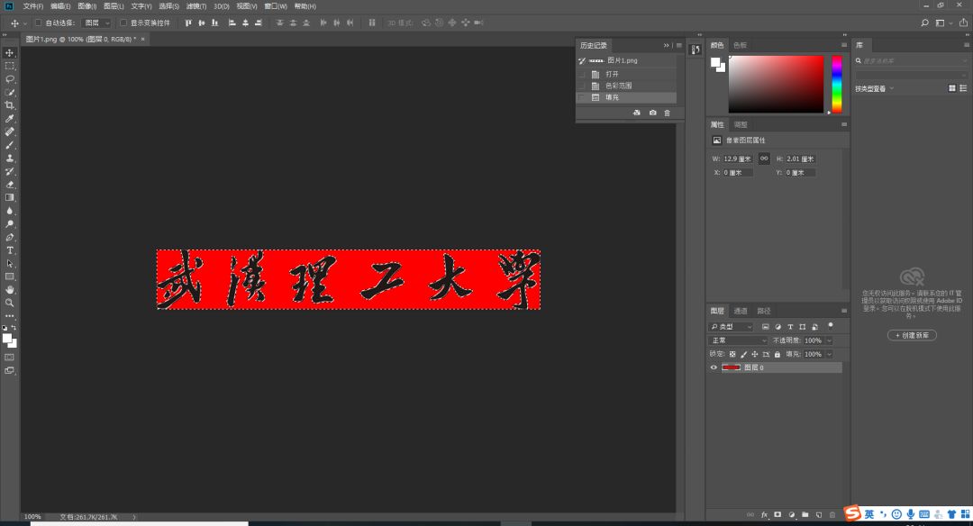Pick a color in the red color field
The width and height of the screenshot is (973, 526).
(776, 84)
